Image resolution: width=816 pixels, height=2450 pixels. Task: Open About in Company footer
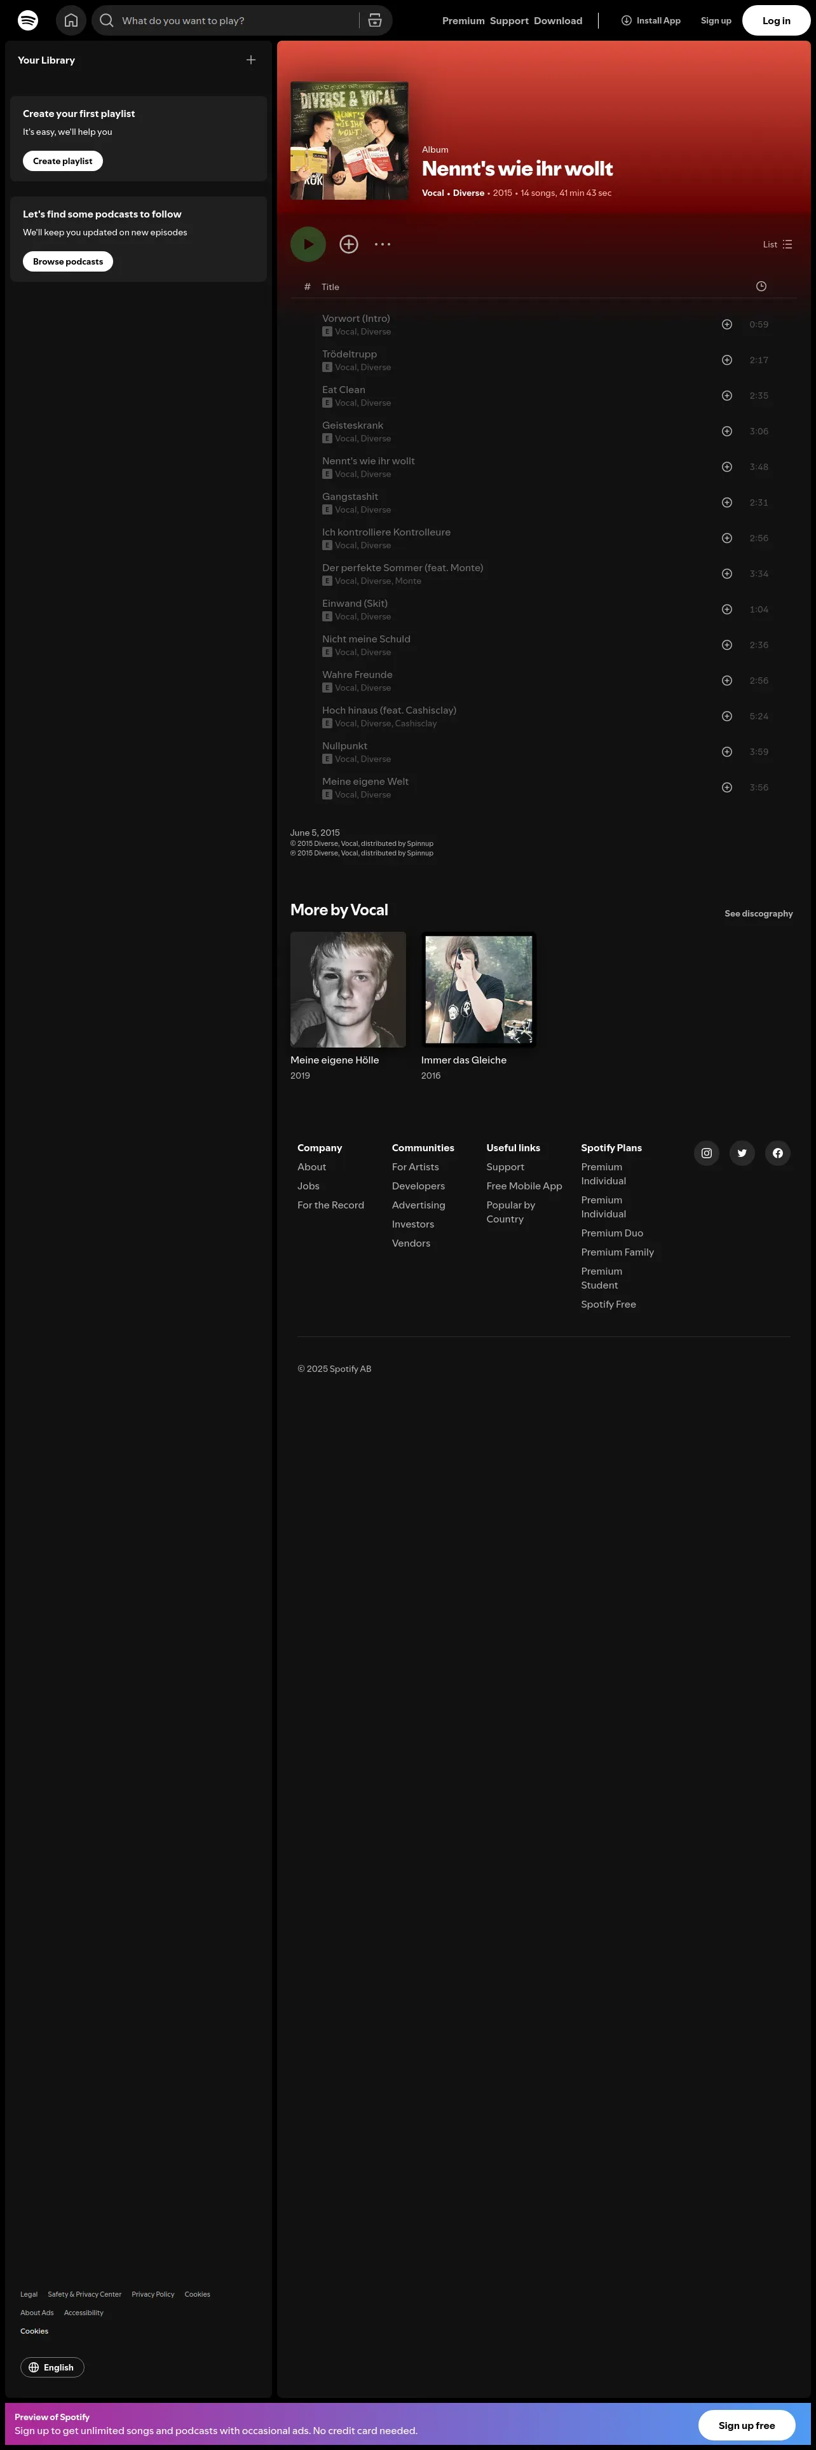pos(311,1167)
